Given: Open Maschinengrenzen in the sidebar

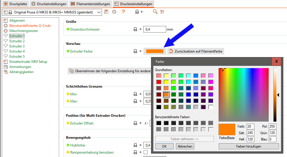Looking at the screenshot, I should 23,31.
